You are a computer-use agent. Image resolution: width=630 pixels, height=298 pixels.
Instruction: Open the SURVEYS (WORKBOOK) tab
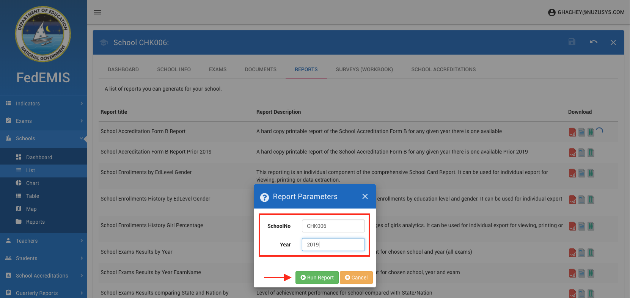tap(364, 69)
